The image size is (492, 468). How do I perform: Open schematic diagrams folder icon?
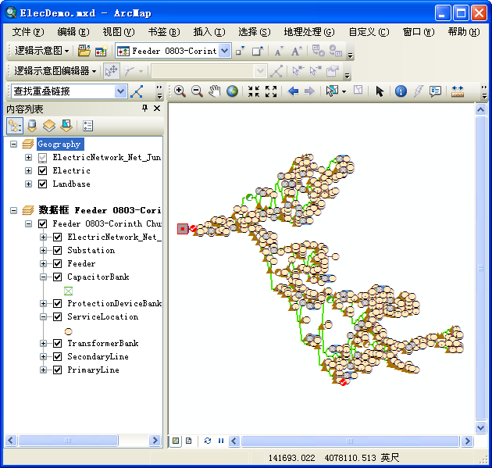(x=84, y=51)
